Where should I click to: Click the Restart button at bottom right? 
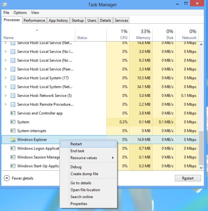(188, 178)
